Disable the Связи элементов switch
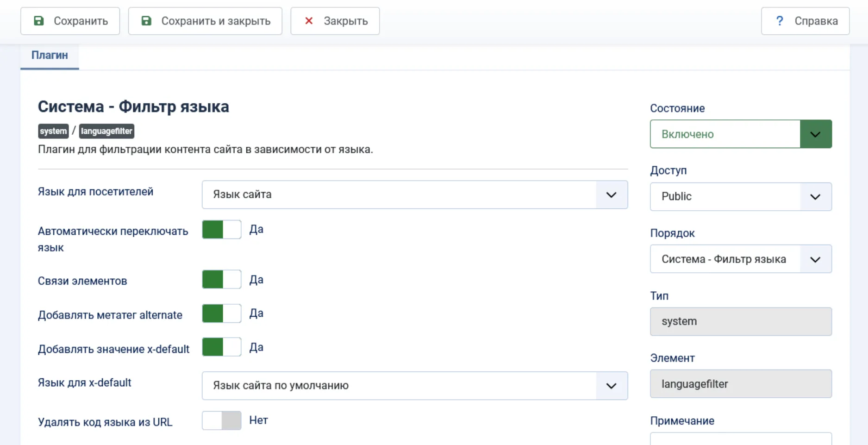 pyautogui.click(x=221, y=280)
